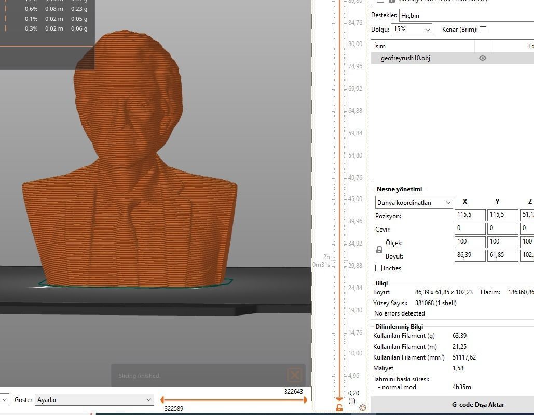Click the Çevir X rotation field

pyautogui.click(x=470, y=228)
